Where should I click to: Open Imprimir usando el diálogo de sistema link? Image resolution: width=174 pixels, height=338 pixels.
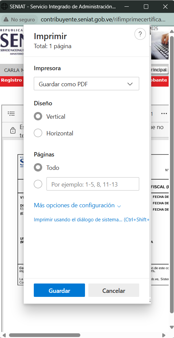(92, 220)
